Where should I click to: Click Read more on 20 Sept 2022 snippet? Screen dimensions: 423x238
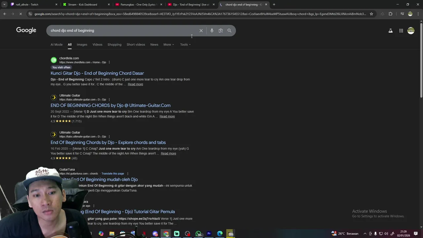[x=167, y=116]
